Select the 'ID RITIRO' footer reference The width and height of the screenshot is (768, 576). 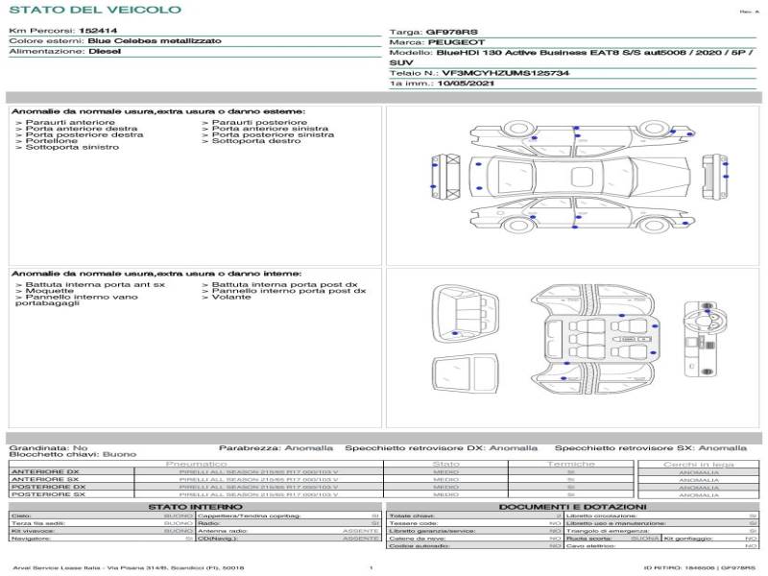coord(700,567)
